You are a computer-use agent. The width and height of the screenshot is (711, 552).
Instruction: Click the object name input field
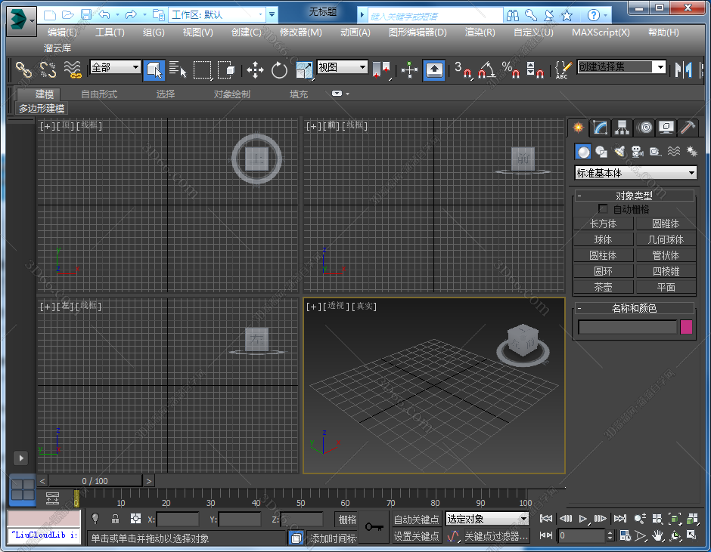click(628, 327)
